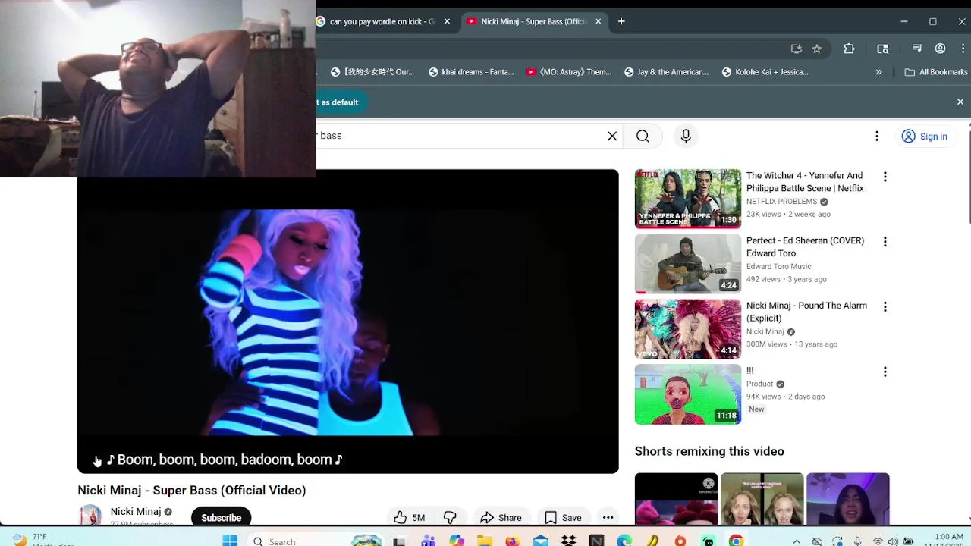Image resolution: width=971 pixels, height=546 pixels.
Task: Open options menu for the Witcher 4 video
Action: click(885, 177)
